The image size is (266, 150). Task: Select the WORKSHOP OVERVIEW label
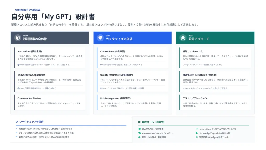pyautogui.click(x=28, y=10)
